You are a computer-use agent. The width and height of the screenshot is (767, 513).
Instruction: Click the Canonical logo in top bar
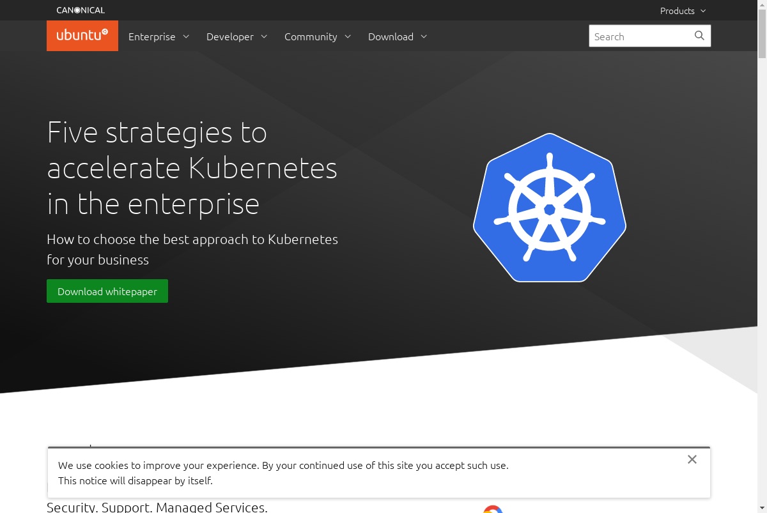81,10
